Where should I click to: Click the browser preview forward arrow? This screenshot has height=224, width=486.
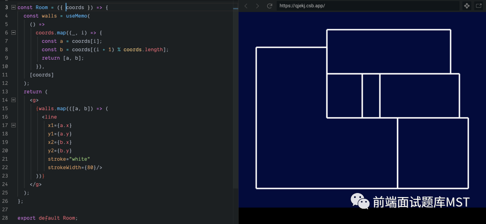(x=257, y=6)
